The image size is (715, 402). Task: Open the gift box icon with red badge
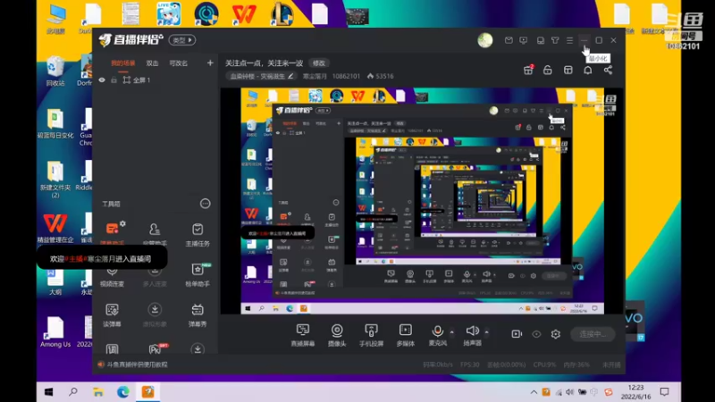528,70
